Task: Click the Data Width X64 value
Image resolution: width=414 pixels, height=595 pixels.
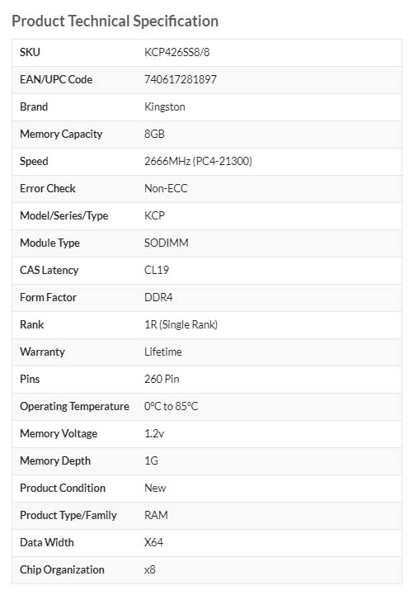Action: point(153,542)
